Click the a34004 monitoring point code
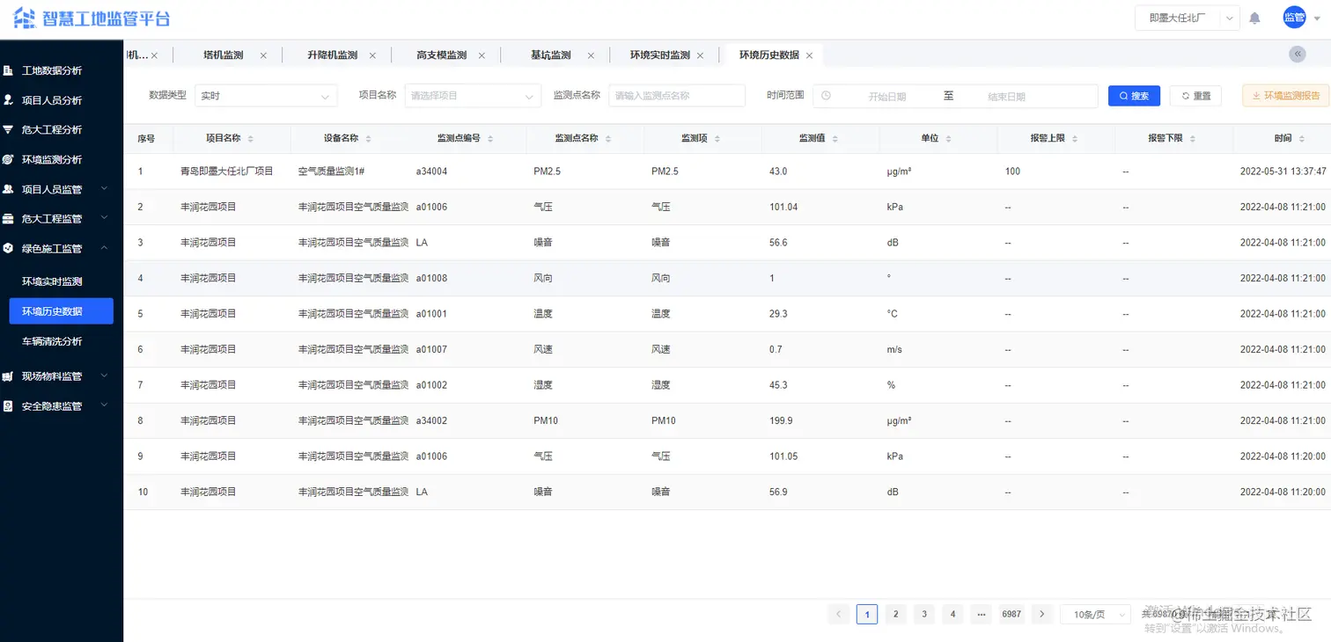Screen dimensions: 1331x642 pos(431,171)
